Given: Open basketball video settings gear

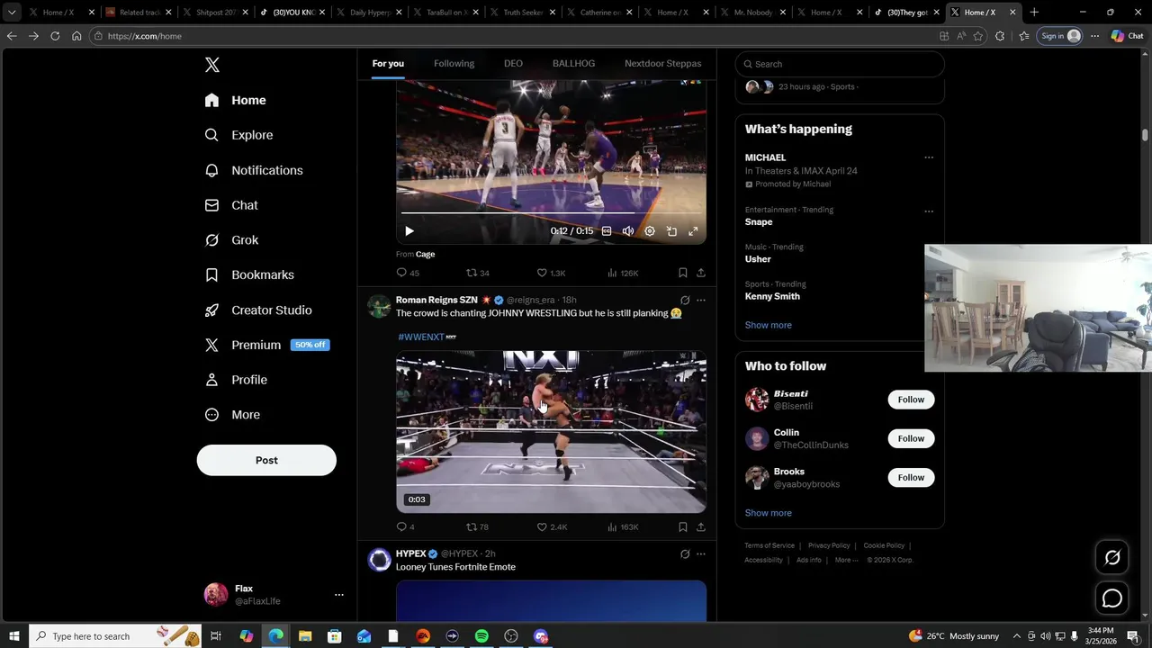Looking at the screenshot, I should tap(650, 231).
